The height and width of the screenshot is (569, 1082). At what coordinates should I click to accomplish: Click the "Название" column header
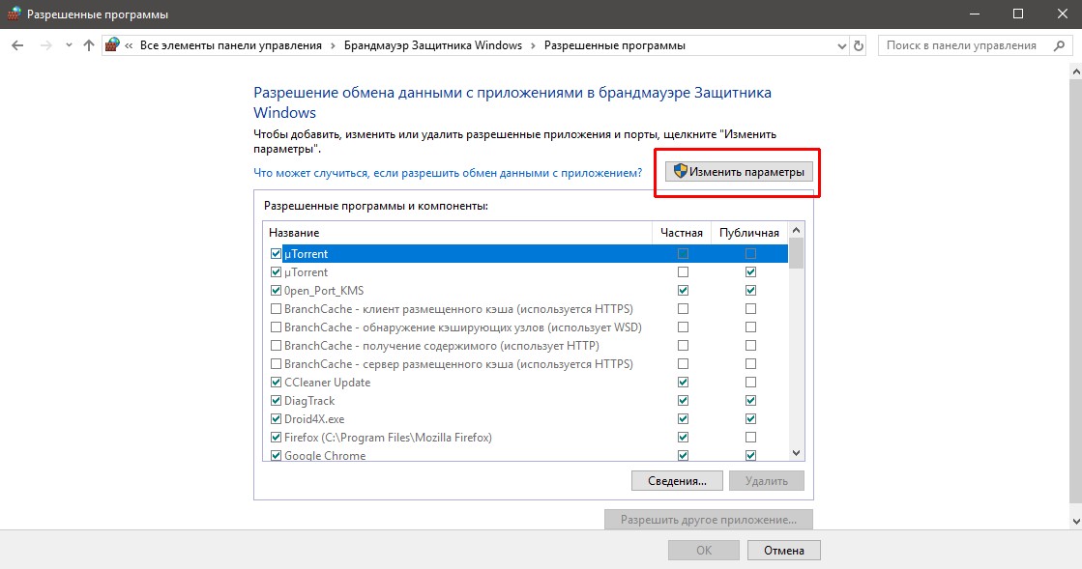click(457, 233)
